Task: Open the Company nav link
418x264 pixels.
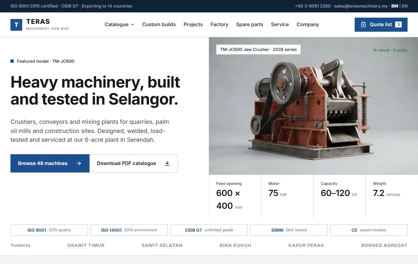Action: pyautogui.click(x=308, y=25)
